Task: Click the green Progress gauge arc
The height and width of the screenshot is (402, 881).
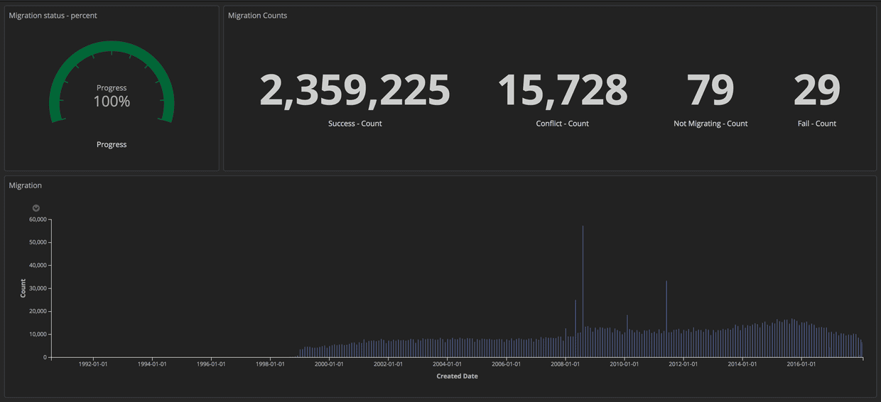Action: pyautogui.click(x=112, y=48)
